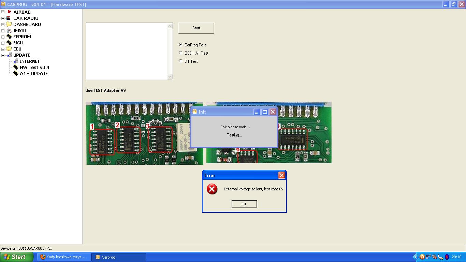
Task: Click the UPDATE computer icon
Action: tap(9, 55)
